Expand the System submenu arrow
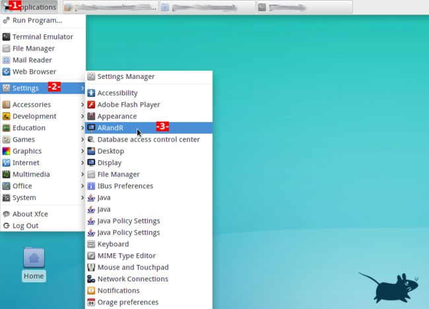 [82, 198]
